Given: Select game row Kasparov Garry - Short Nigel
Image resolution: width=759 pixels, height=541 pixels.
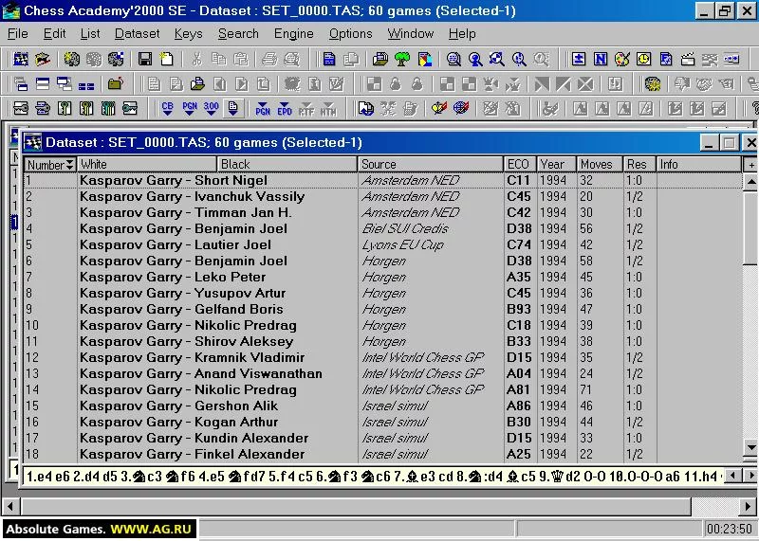Looking at the screenshot, I should point(383,180).
